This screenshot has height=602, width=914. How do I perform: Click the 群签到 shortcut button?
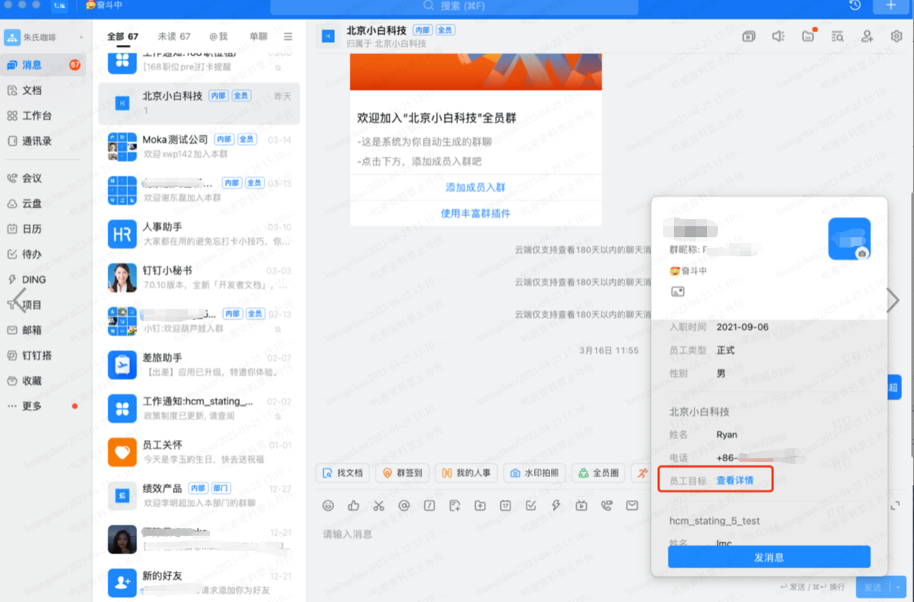pos(402,473)
